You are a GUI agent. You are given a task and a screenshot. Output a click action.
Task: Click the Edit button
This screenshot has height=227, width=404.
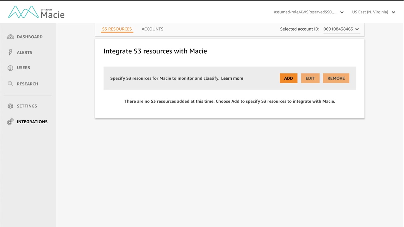310,78
